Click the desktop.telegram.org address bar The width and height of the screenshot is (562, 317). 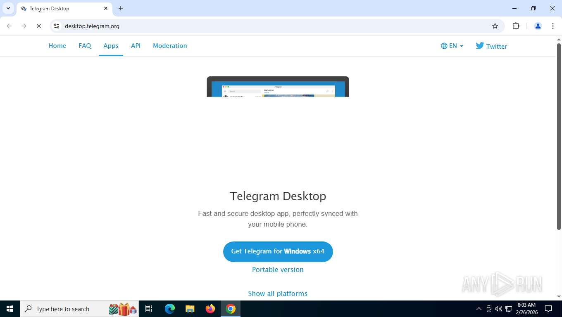tap(277, 26)
